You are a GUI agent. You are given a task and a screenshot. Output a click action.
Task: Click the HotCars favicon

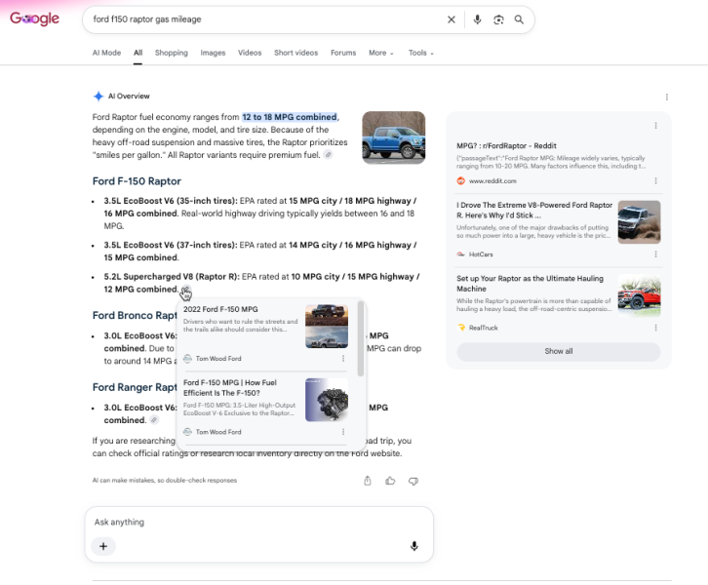(x=460, y=254)
